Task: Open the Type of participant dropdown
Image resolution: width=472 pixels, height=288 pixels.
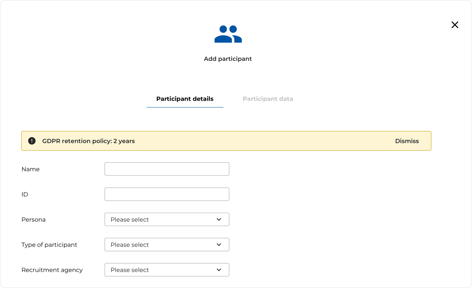Action: [x=167, y=245]
